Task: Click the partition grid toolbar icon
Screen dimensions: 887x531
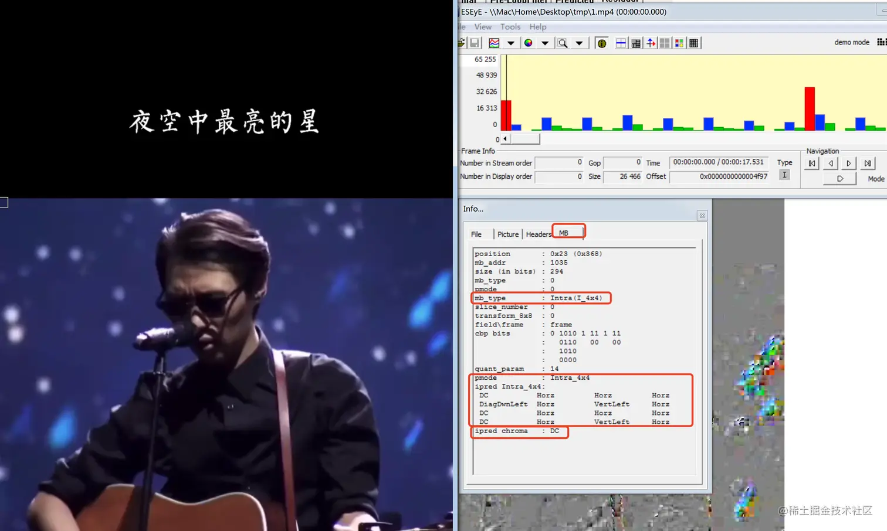Action: (636, 43)
